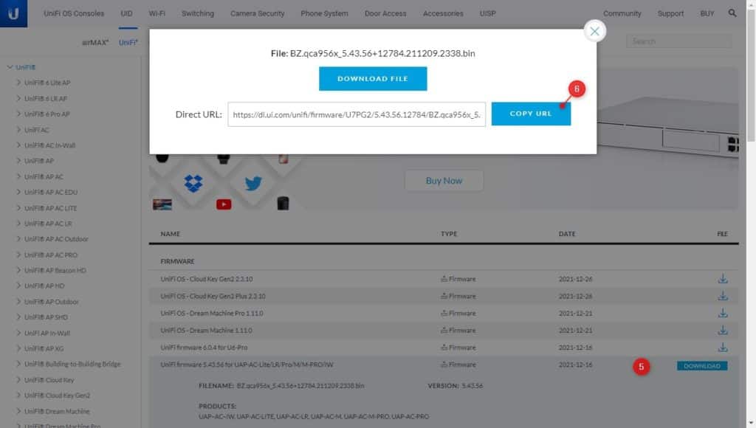Image resolution: width=756 pixels, height=428 pixels.
Task: Select UniFi Cloud Key Gen2 in sidebar
Action: click(x=58, y=396)
